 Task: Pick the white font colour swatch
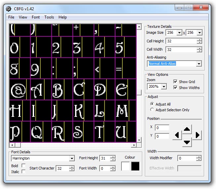pyautogui.click(x=125, y=166)
